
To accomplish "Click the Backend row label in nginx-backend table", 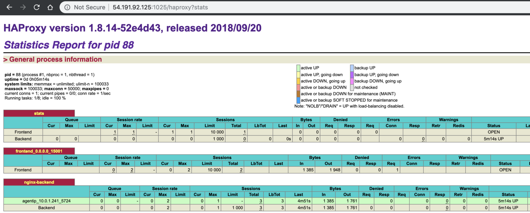I will coord(46,208).
